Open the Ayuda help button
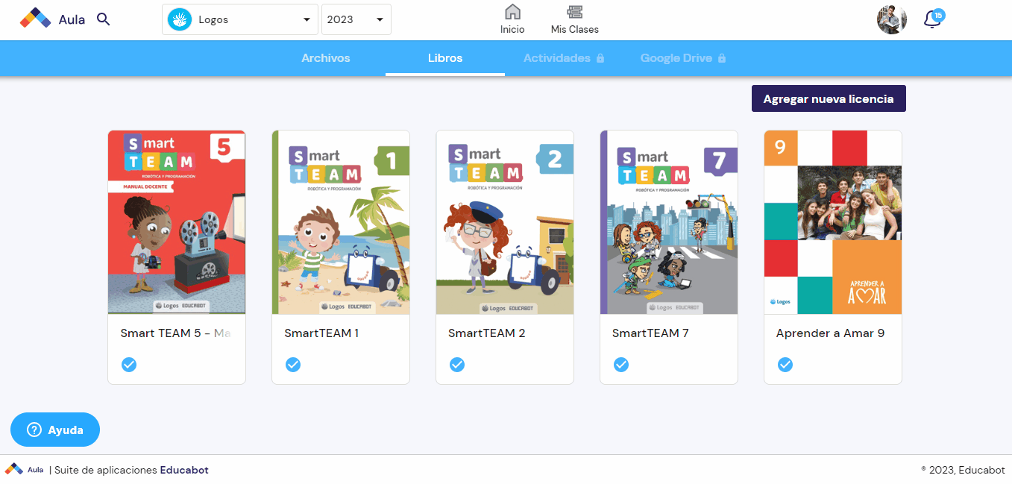Viewport: 1012px width, 484px height. coord(55,430)
